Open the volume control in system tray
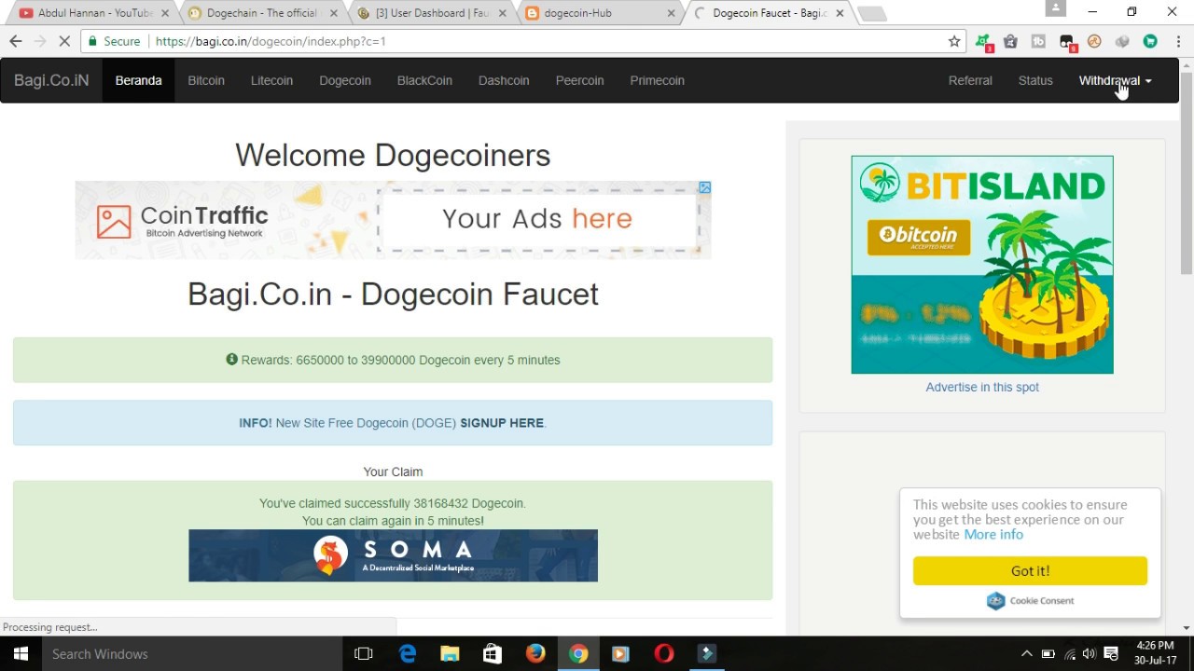 [x=1089, y=653]
